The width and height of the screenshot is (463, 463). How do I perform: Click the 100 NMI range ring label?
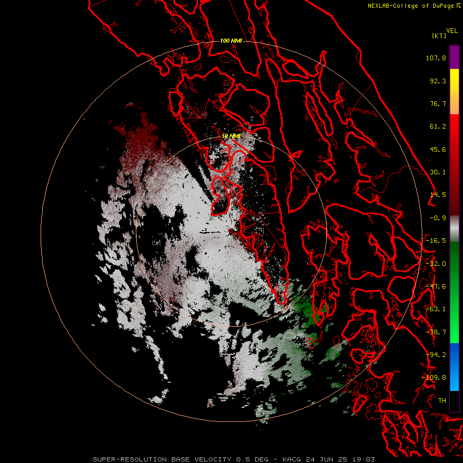(231, 41)
